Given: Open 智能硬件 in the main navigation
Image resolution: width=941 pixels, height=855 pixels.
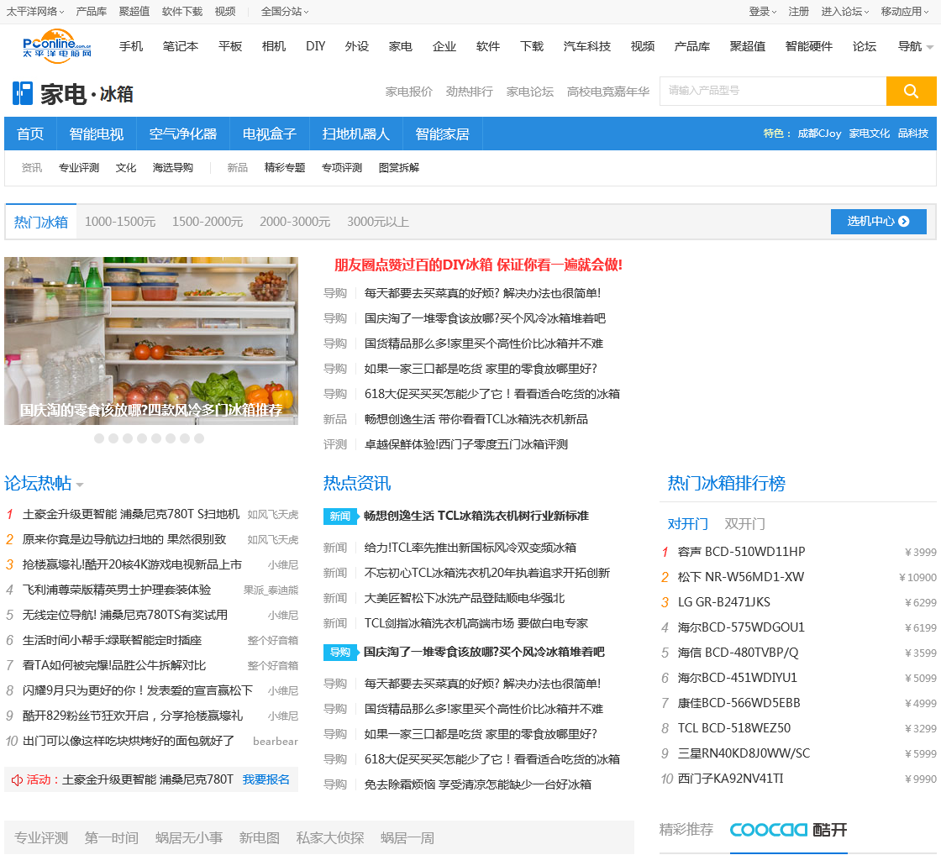Looking at the screenshot, I should tap(808, 46).
